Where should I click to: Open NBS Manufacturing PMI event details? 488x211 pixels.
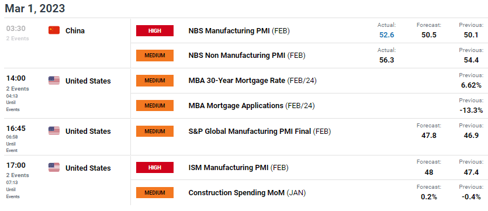[x=239, y=31]
